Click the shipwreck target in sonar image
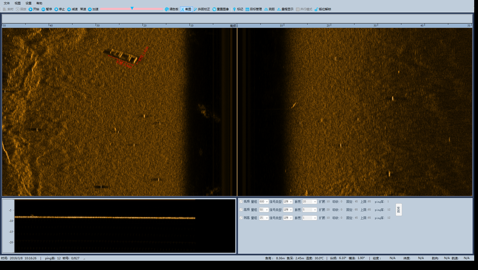This screenshot has width=478, height=270. [x=121, y=56]
